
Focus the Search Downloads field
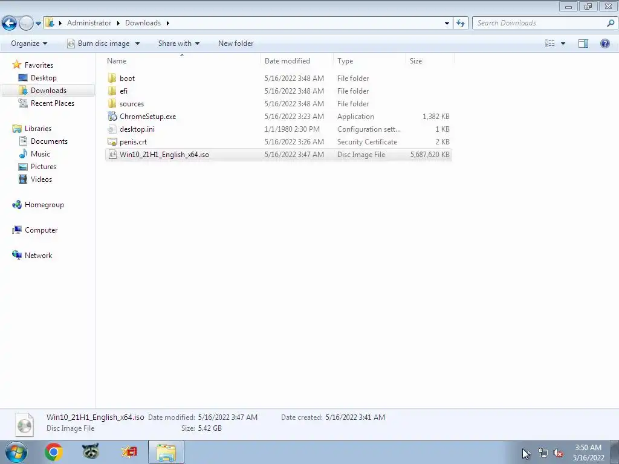539,23
